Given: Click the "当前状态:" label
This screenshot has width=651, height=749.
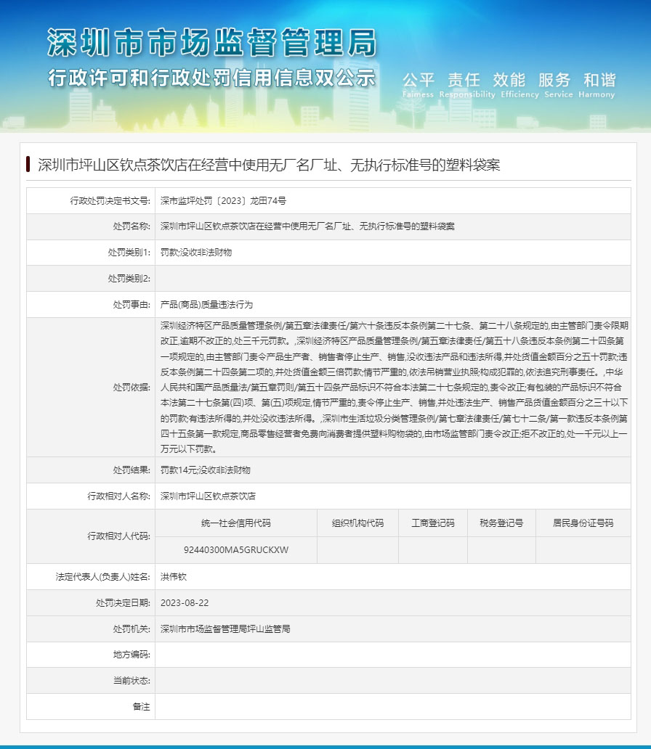Looking at the screenshot, I should point(132,681).
